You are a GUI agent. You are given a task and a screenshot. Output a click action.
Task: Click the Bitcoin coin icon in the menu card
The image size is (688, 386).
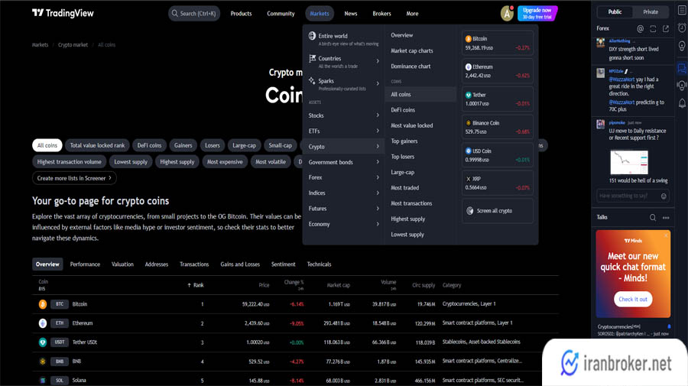point(468,38)
